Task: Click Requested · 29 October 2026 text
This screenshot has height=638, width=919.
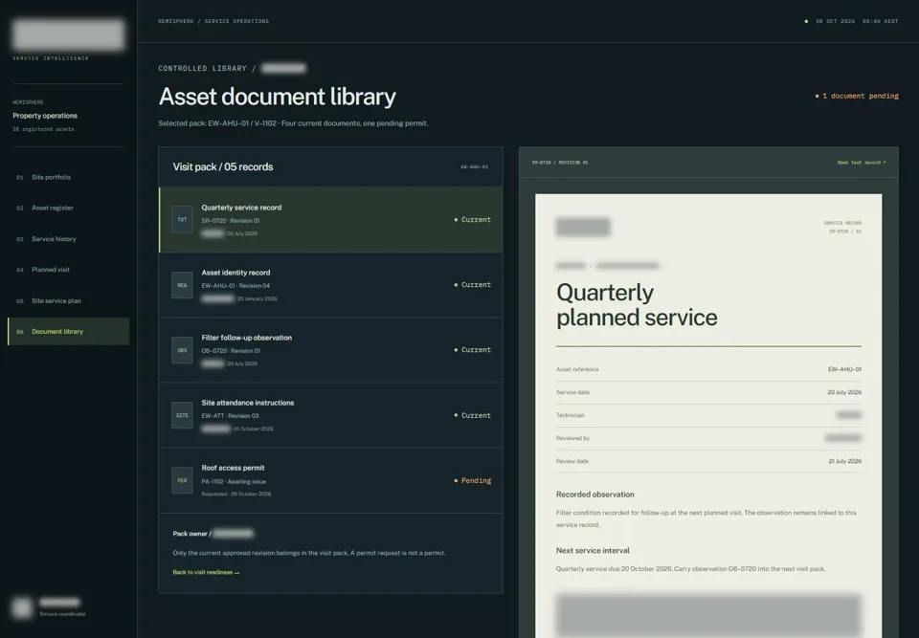Action: [x=236, y=494]
